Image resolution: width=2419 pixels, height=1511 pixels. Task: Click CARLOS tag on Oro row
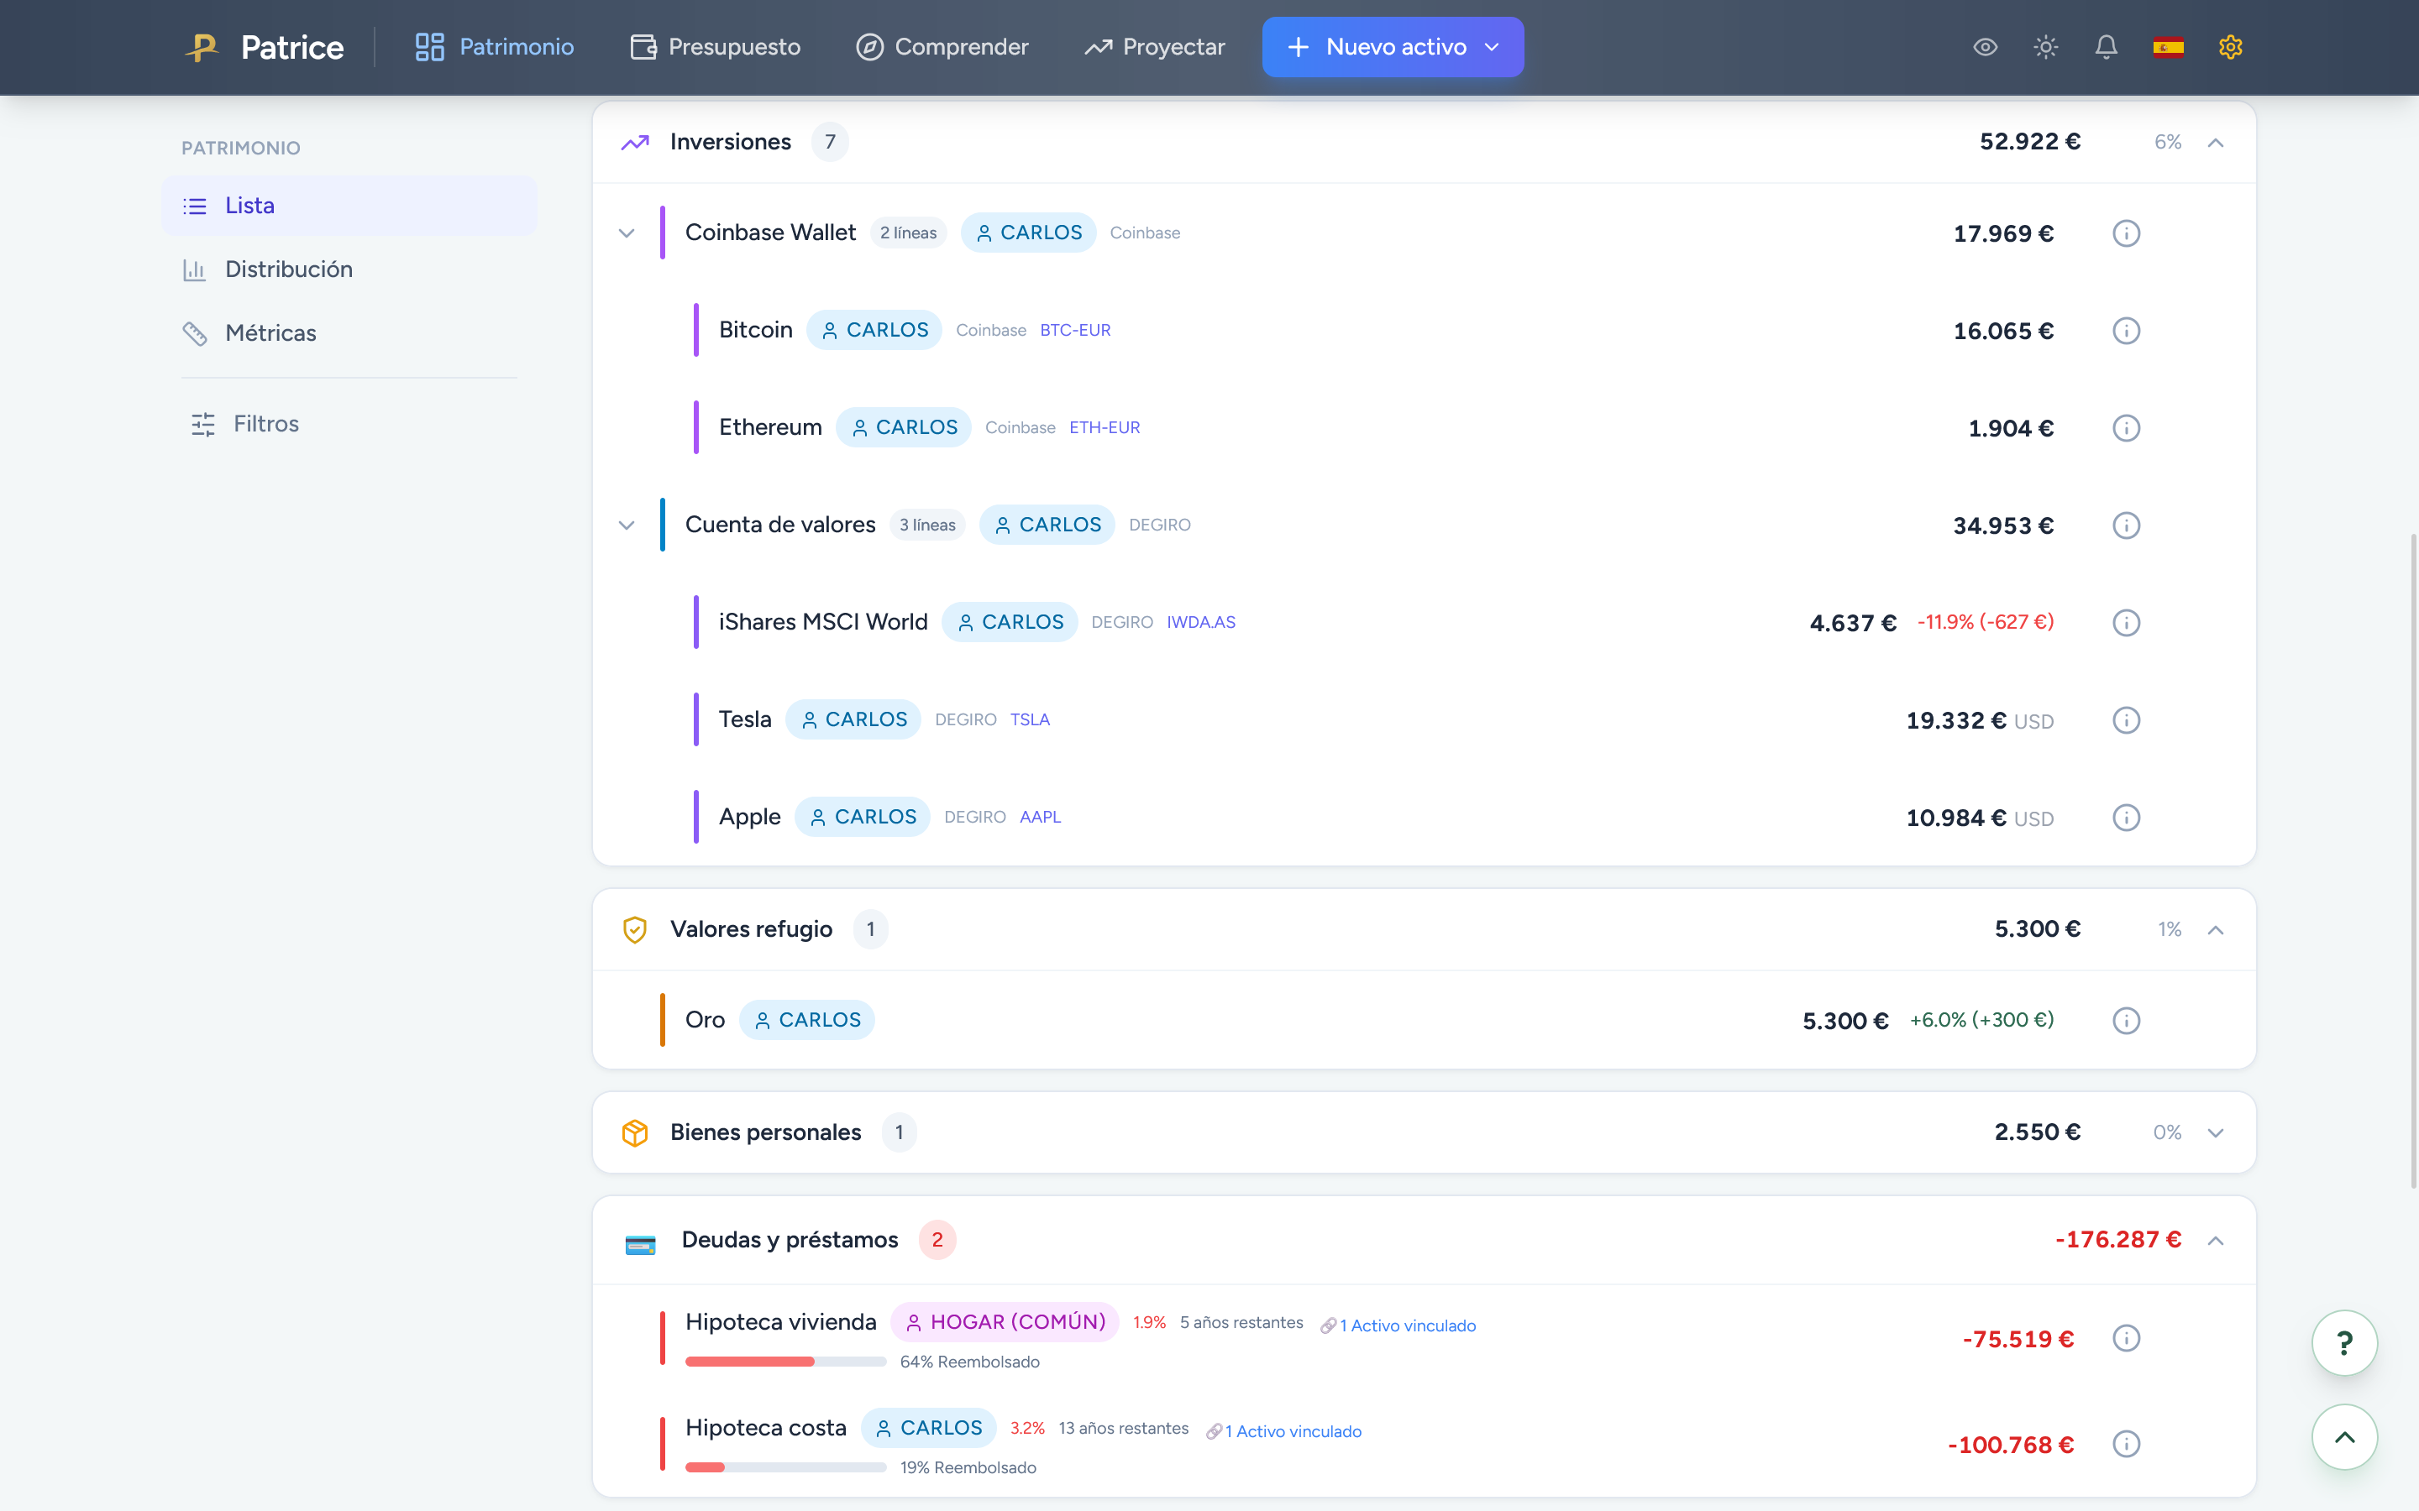806,1020
